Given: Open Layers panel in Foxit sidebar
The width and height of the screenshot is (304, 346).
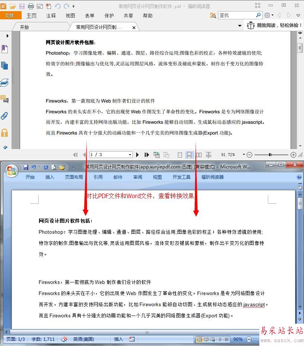Looking at the screenshot, I should 4,83.
